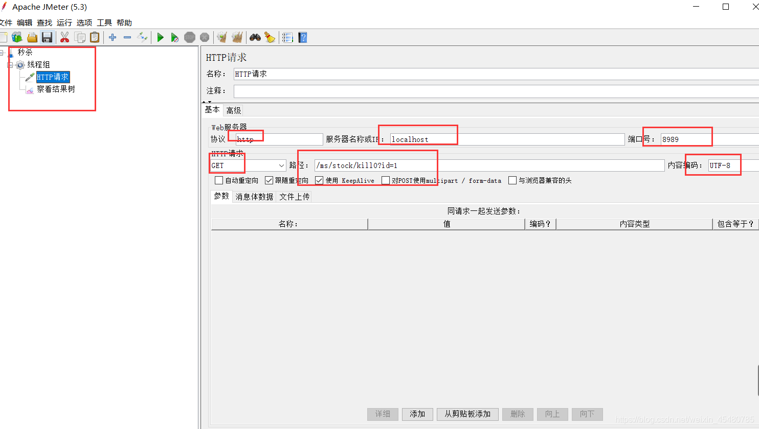
Task: Click the Toggle enabled pipette icon
Action: click(142, 37)
